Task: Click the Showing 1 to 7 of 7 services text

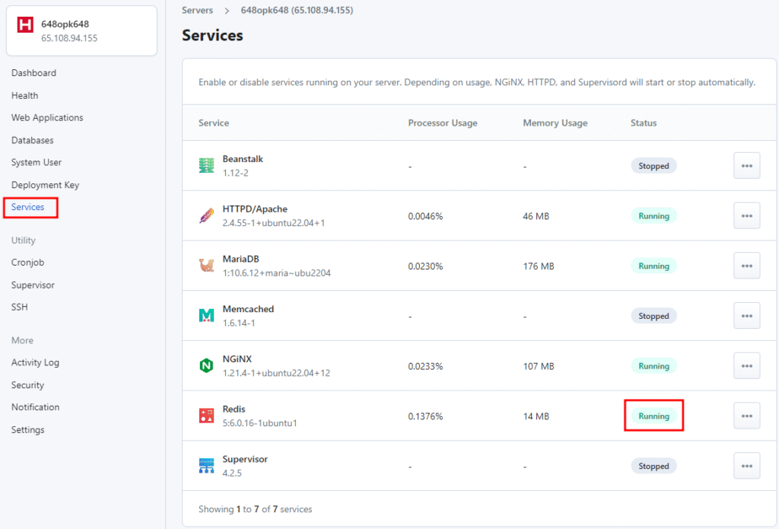Action: tap(256, 509)
